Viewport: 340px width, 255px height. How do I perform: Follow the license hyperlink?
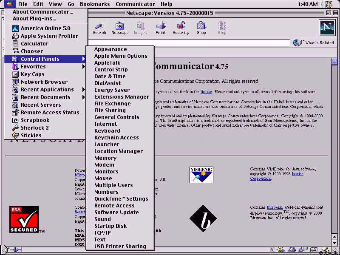click(x=206, y=92)
